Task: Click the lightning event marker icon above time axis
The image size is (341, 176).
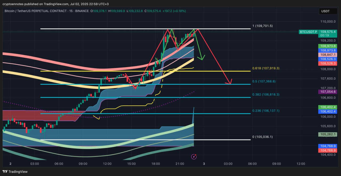Action: point(194,157)
